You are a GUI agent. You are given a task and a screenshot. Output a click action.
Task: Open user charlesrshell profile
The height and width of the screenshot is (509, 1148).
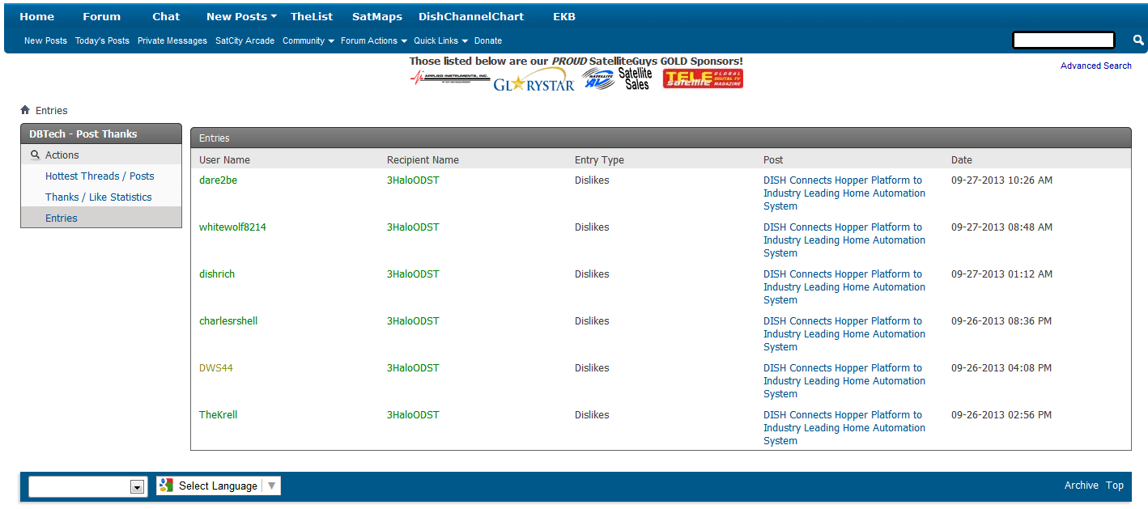(x=228, y=320)
